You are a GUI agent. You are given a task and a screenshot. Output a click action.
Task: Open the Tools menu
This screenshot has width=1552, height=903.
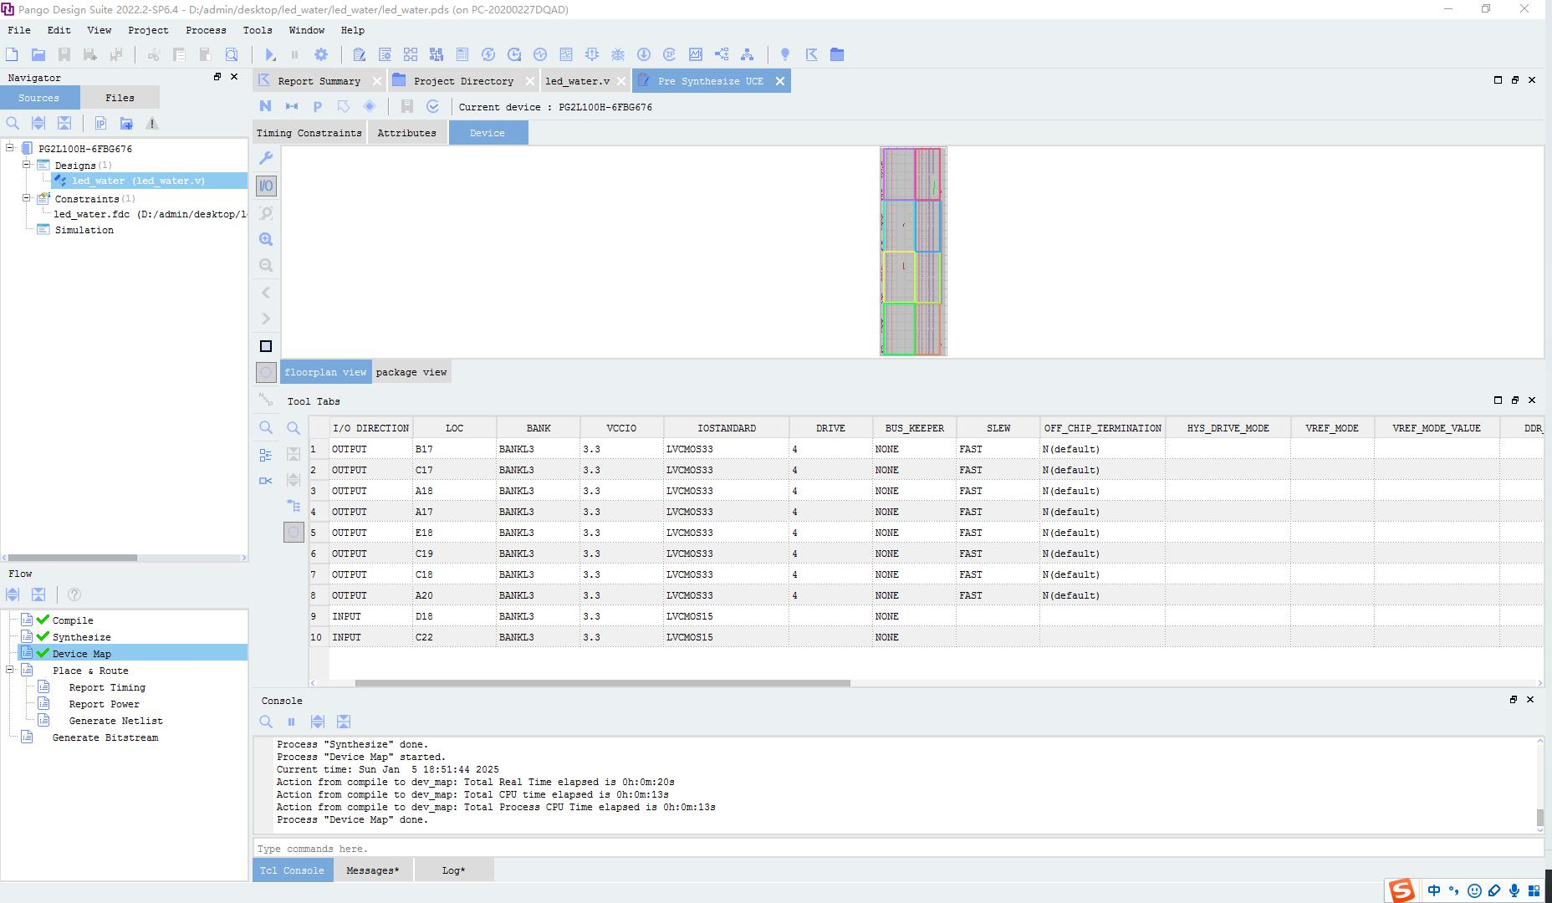tap(258, 29)
